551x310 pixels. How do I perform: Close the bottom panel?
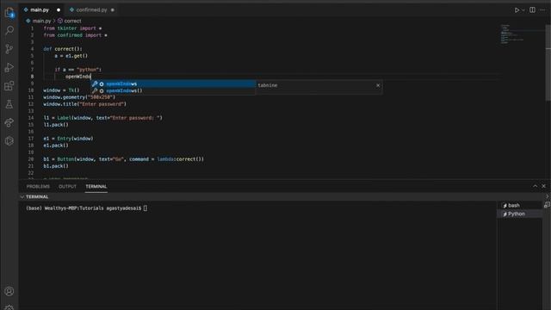coord(543,186)
